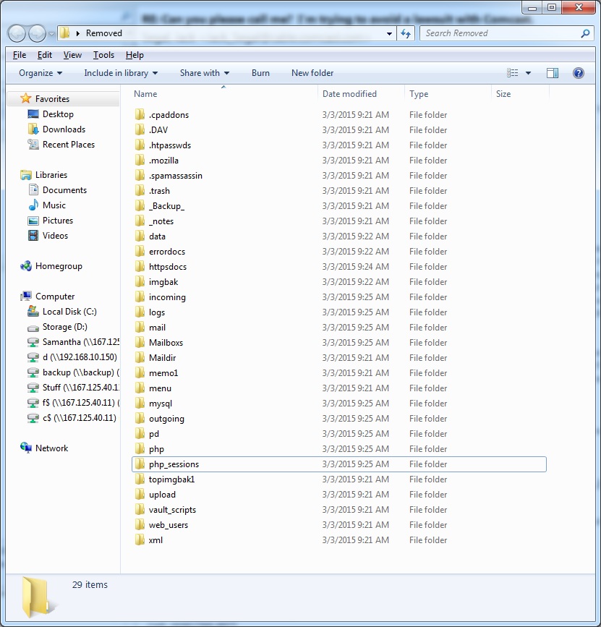Toggle the preview pane icon
Screen dimensions: 601x627
(x=553, y=73)
